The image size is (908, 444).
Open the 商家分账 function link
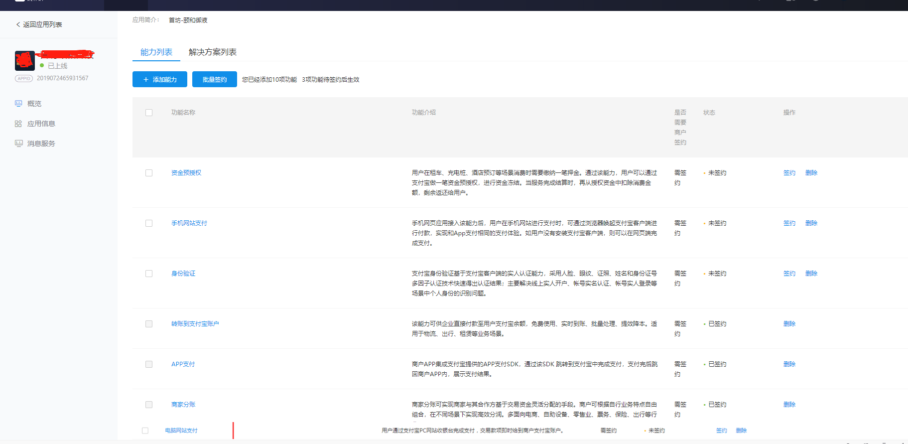point(183,405)
